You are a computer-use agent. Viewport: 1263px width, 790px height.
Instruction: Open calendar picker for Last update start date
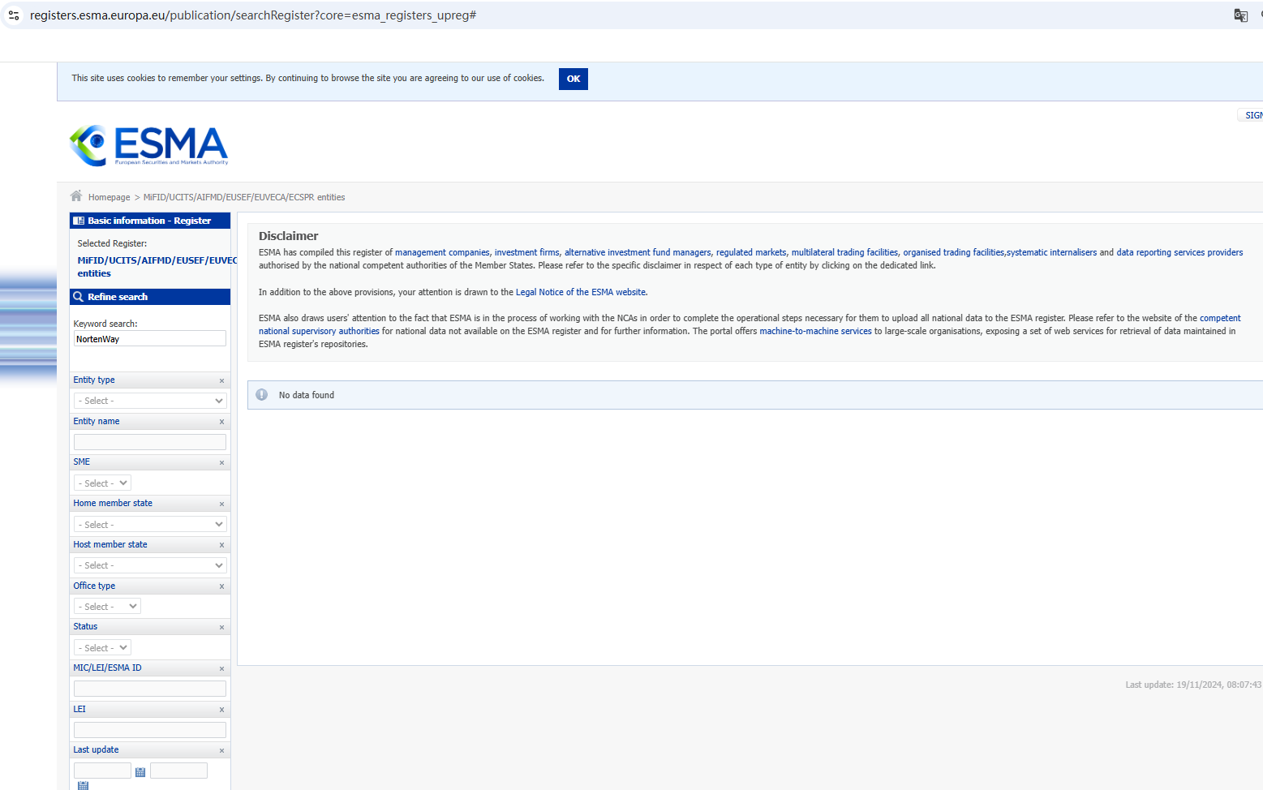point(140,772)
